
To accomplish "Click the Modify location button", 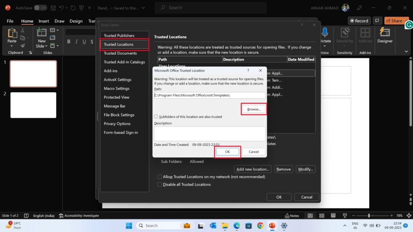I will [x=306, y=169].
